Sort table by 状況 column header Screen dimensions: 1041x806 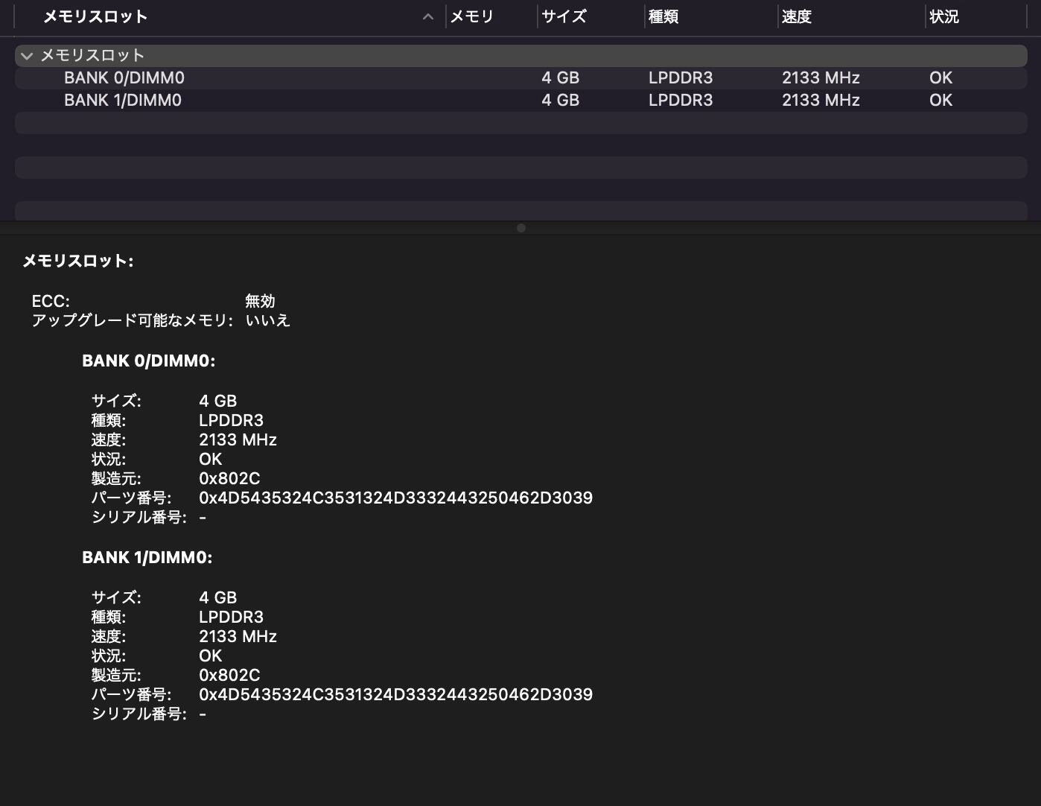943,16
